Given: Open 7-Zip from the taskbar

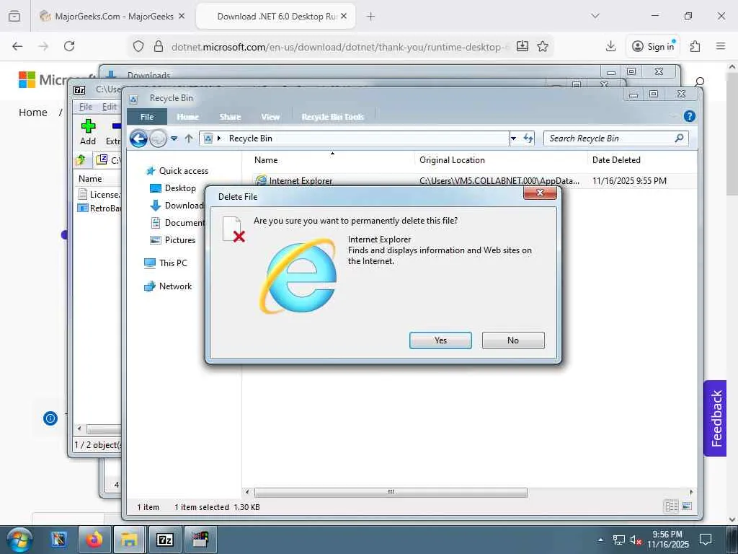Looking at the screenshot, I should tap(165, 540).
